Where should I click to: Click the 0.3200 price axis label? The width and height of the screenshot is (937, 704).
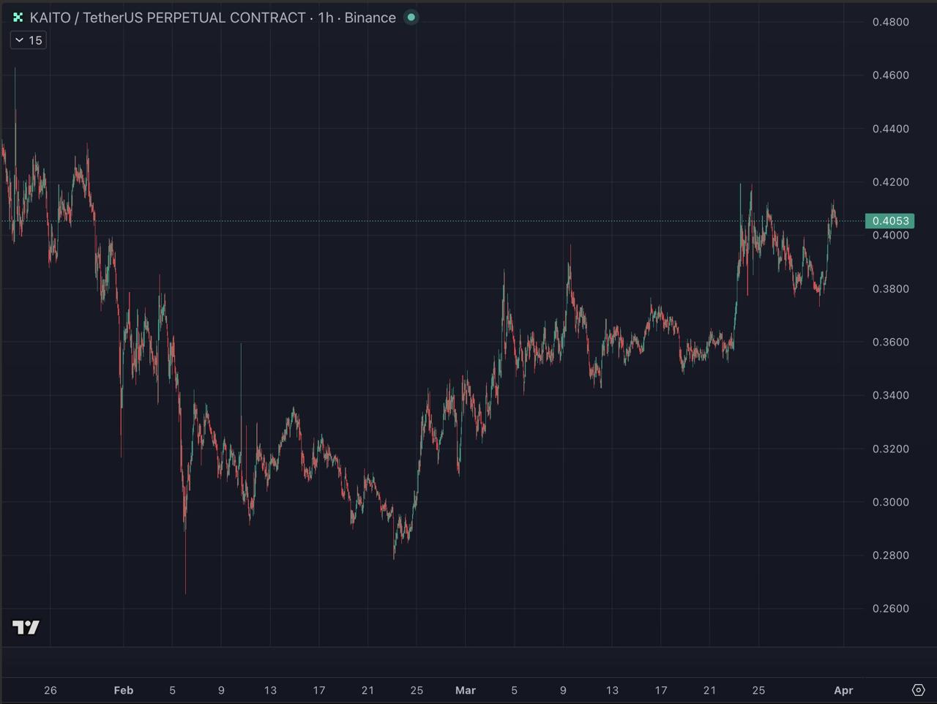pos(891,449)
